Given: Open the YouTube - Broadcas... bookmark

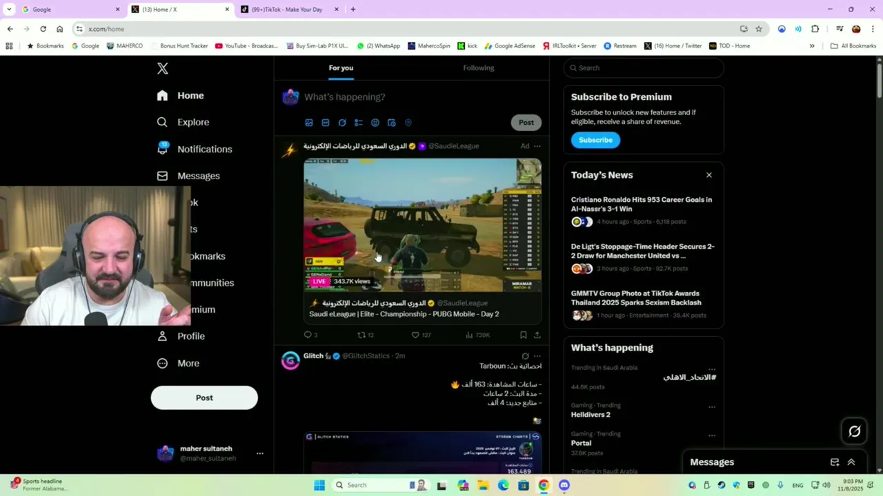Looking at the screenshot, I should (246, 46).
